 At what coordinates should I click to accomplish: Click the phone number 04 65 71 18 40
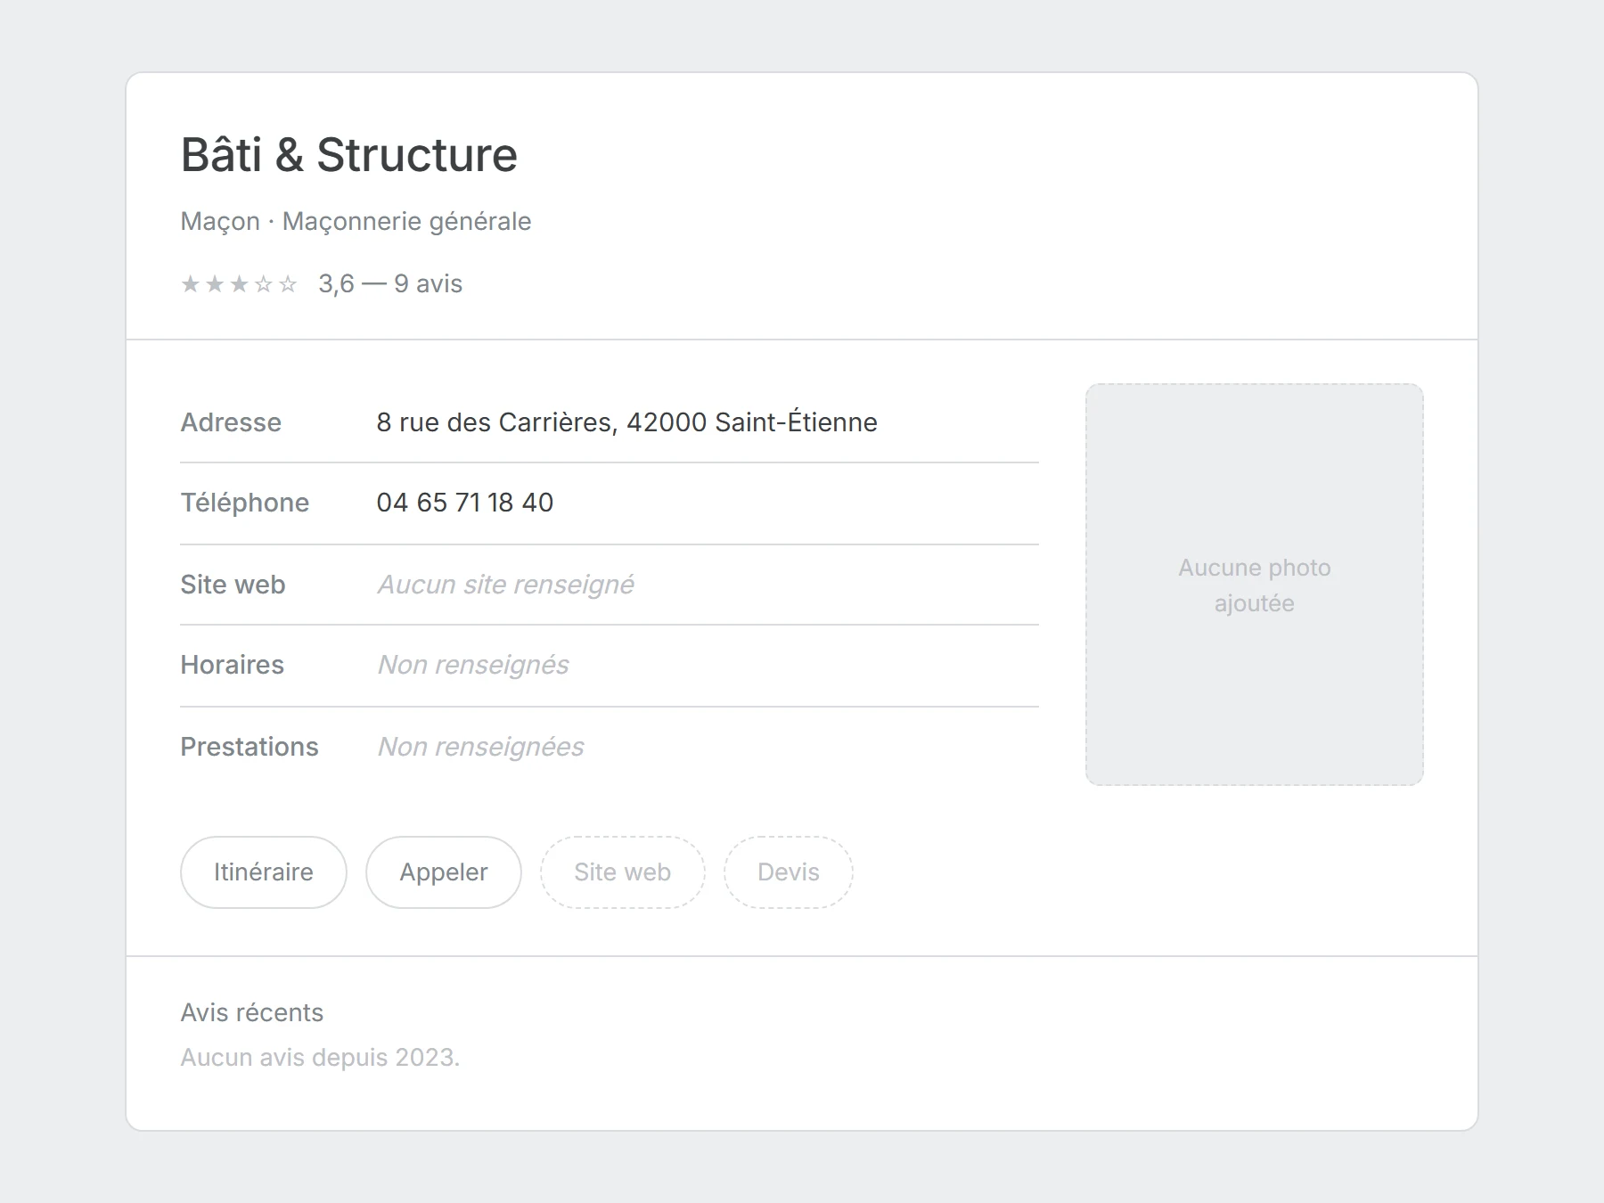465,503
